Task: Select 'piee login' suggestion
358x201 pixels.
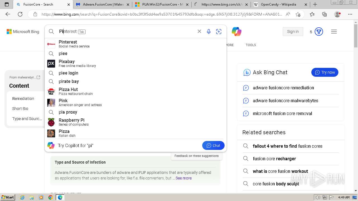Action: tap(136, 73)
